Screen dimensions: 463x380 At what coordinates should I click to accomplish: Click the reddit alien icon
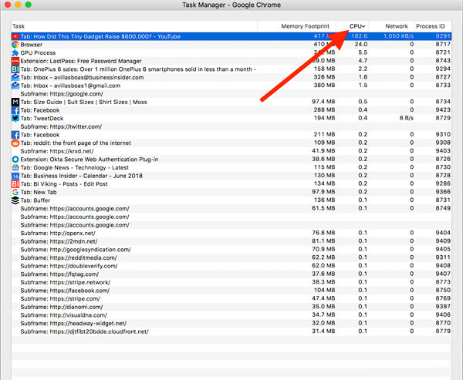coord(15,143)
